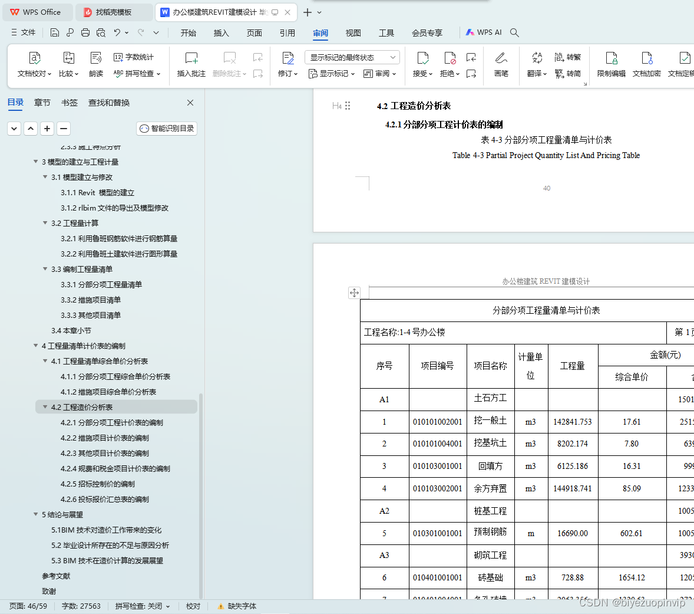Image resolution: width=694 pixels, height=614 pixels.
Task: Open the 视图 ribbon tab
Action: pyautogui.click(x=353, y=33)
